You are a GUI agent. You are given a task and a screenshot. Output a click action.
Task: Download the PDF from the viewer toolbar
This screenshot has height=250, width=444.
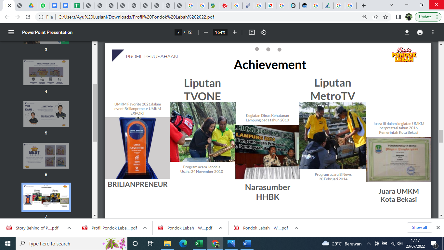click(407, 32)
